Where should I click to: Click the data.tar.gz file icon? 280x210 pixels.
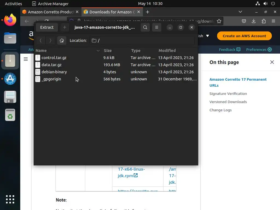[x=38, y=65]
